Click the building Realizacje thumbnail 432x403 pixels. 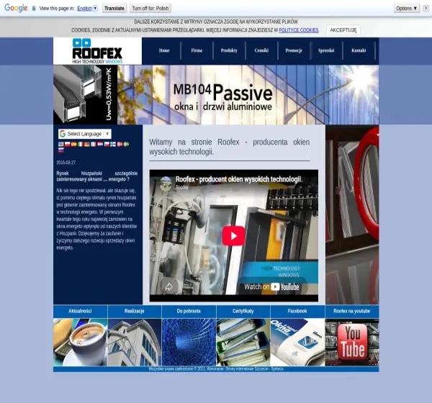point(135,342)
